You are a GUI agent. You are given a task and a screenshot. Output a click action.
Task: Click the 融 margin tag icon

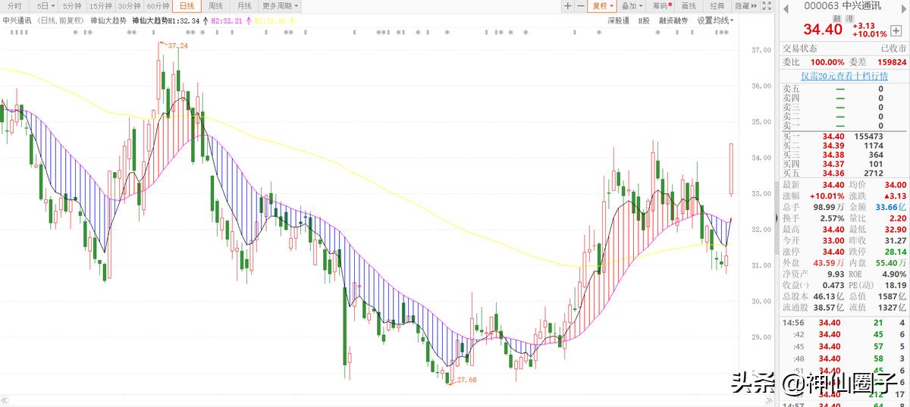pyautogui.click(x=836, y=17)
